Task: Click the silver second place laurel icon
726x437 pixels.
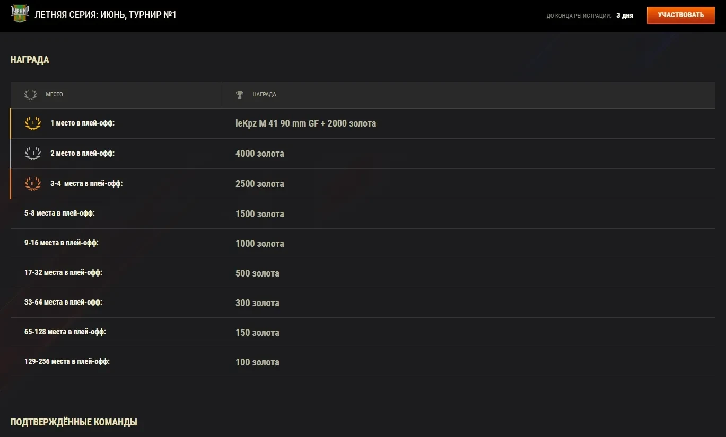Action: pyautogui.click(x=33, y=154)
